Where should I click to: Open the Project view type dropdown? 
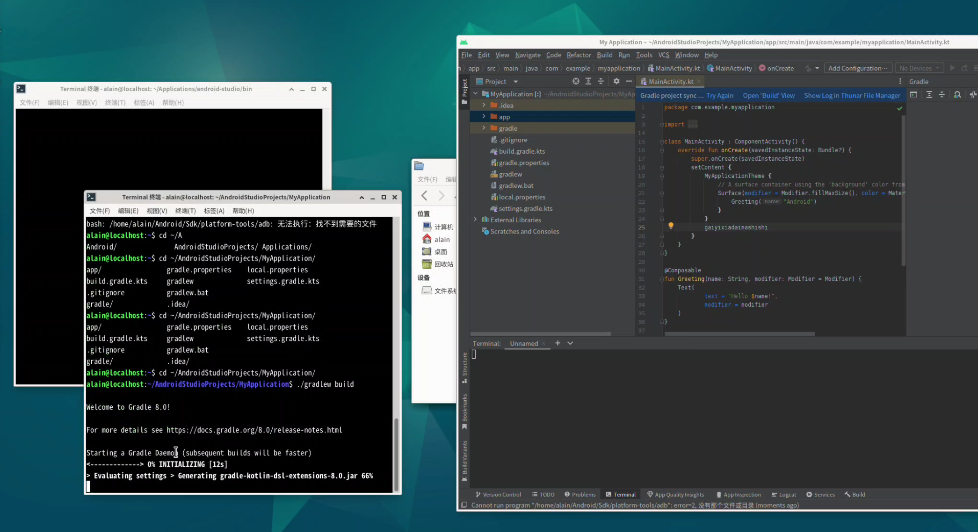click(x=515, y=82)
